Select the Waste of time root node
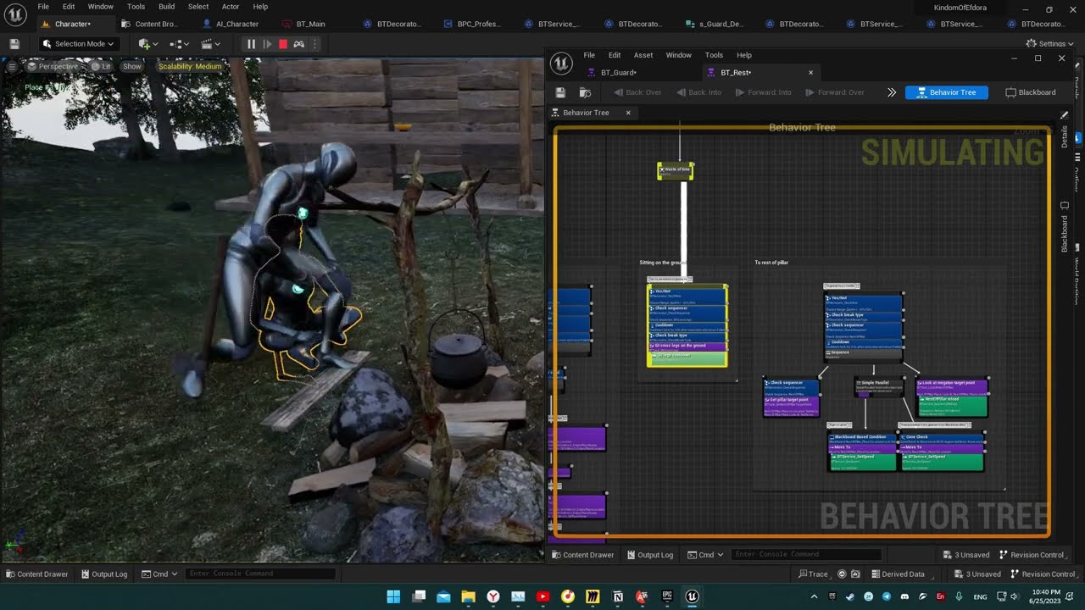Viewport: 1085px width, 610px height. (x=676, y=170)
